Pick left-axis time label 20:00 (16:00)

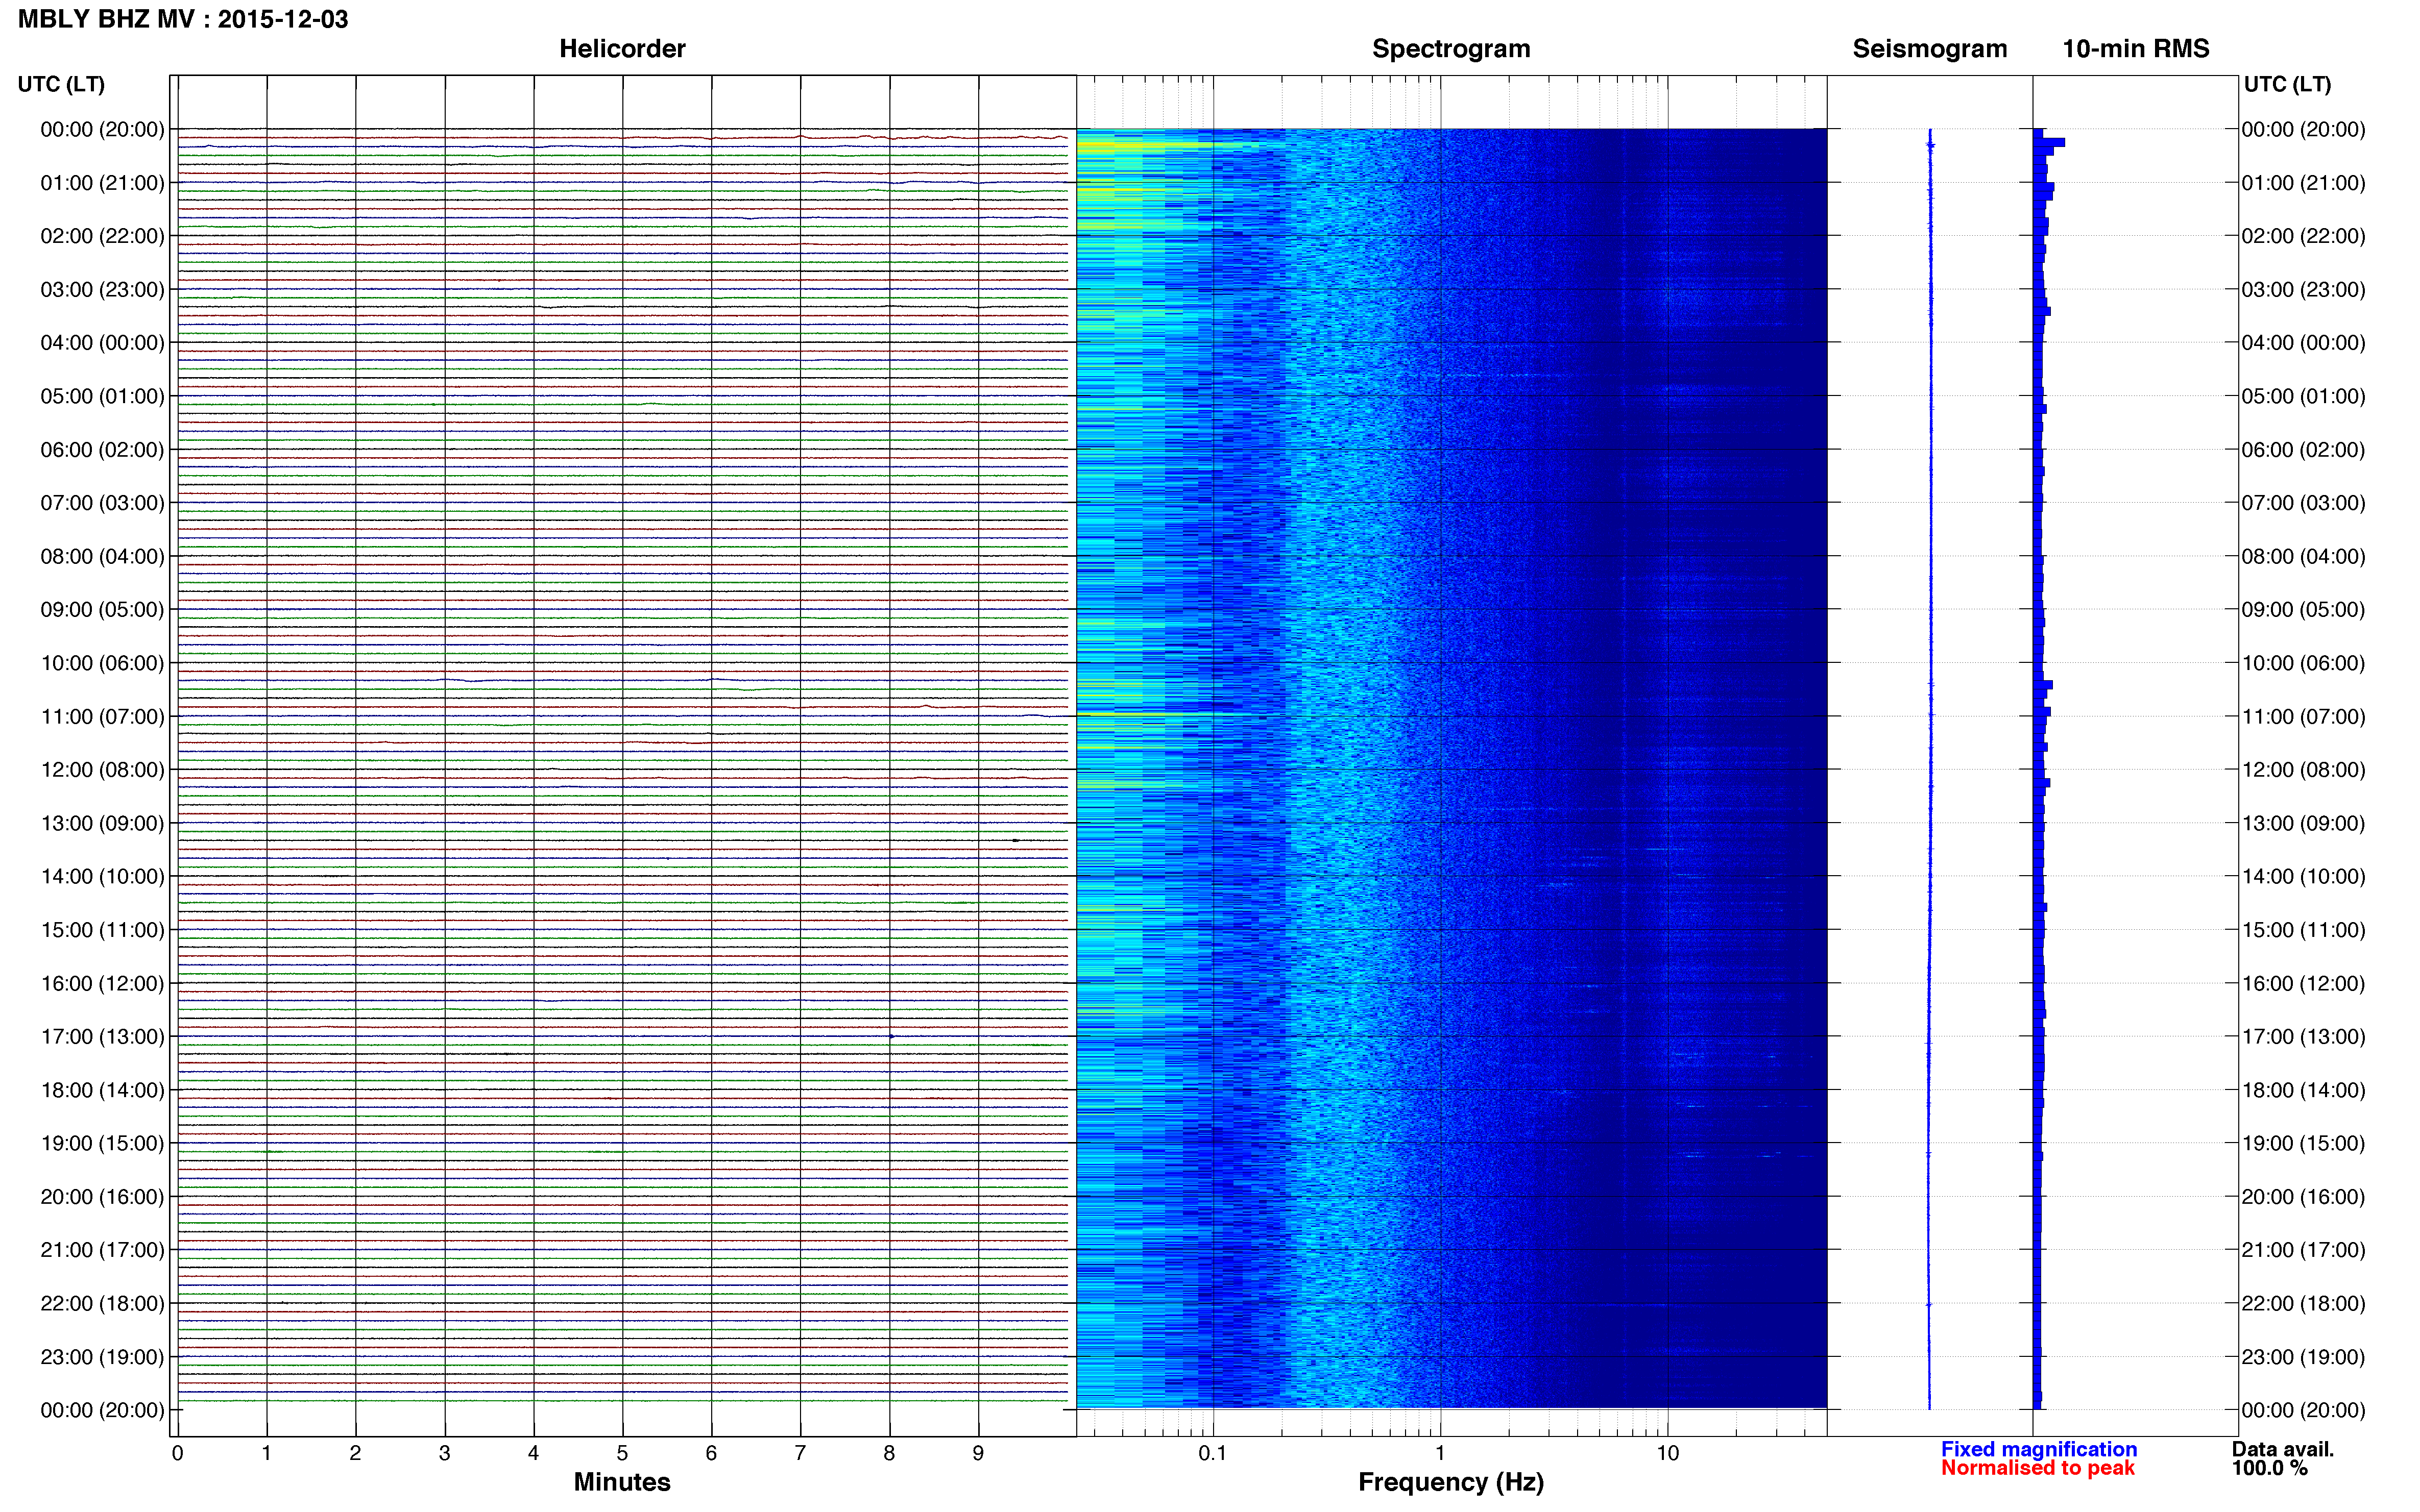tap(102, 1196)
